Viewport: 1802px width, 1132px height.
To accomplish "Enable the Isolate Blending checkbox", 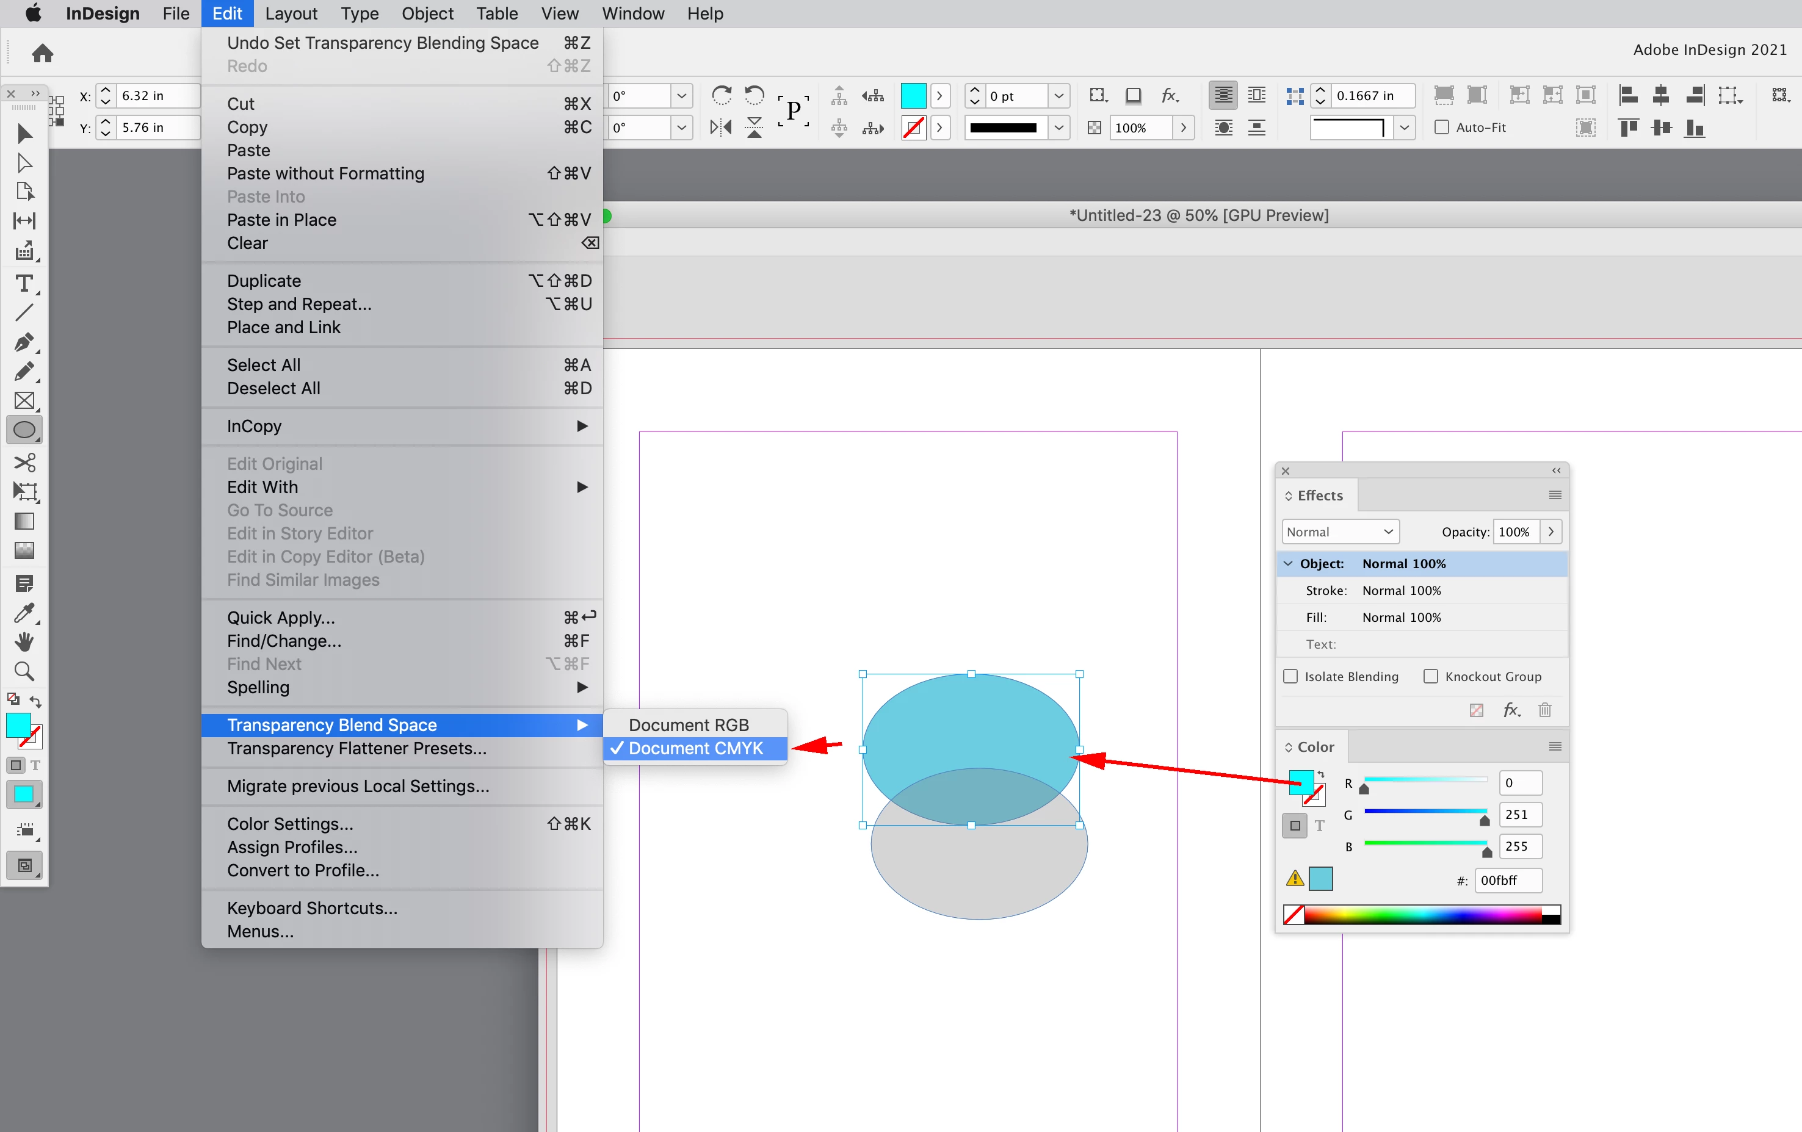I will (x=1290, y=676).
